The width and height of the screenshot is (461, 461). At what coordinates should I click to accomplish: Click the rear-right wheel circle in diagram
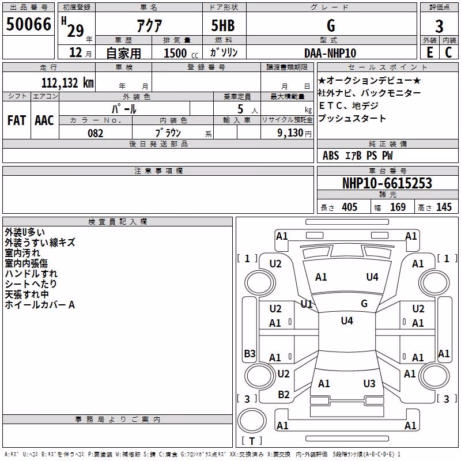point(434,376)
